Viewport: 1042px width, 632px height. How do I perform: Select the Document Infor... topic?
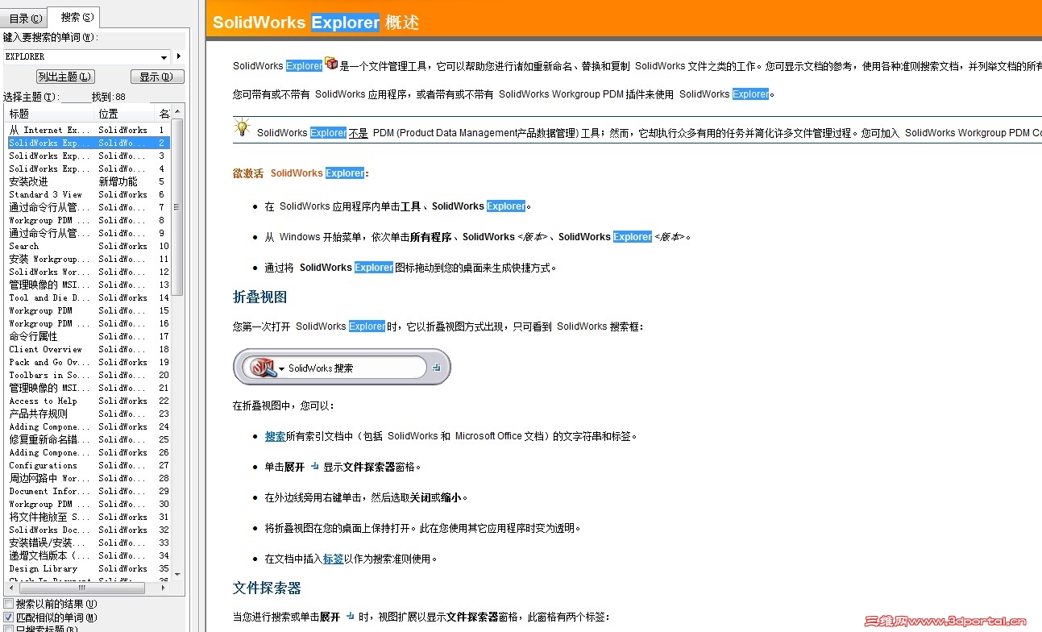pyautogui.click(x=89, y=491)
